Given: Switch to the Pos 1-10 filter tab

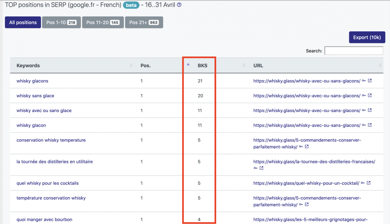Looking at the screenshot, I should pyautogui.click(x=61, y=22).
